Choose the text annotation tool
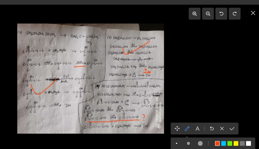Image resolution: width=259 pixels, height=149 pixels. pos(197,129)
